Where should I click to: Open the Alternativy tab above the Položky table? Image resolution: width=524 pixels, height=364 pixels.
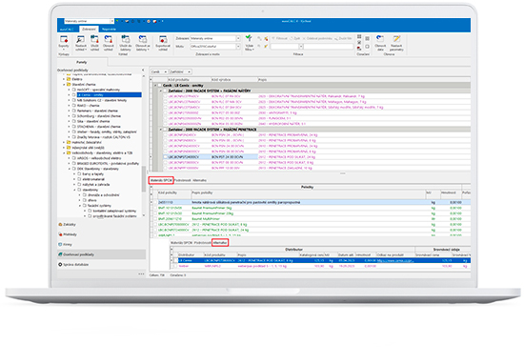pos(200,180)
